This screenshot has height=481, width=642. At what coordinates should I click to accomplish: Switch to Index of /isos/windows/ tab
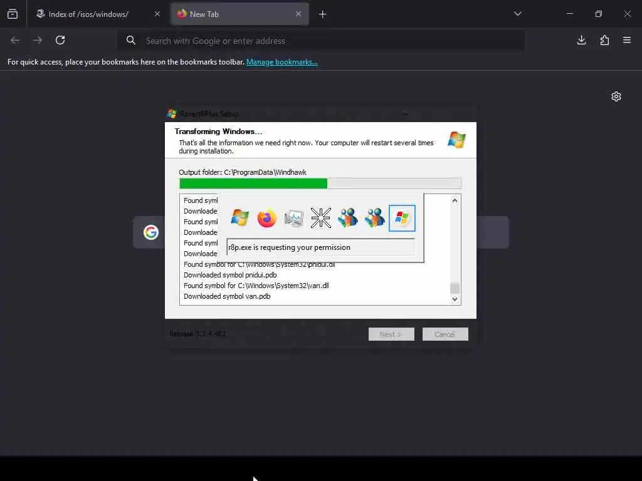point(98,14)
